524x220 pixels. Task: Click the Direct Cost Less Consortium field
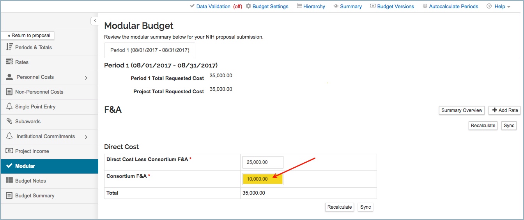262,162
